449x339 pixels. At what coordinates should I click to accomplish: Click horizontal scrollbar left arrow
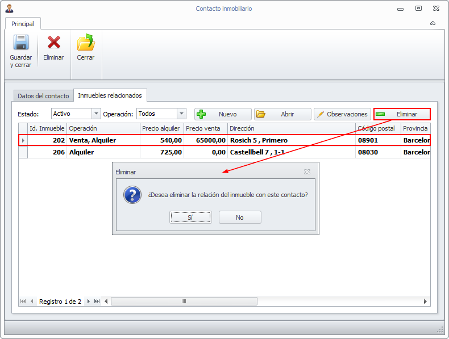tap(106, 301)
